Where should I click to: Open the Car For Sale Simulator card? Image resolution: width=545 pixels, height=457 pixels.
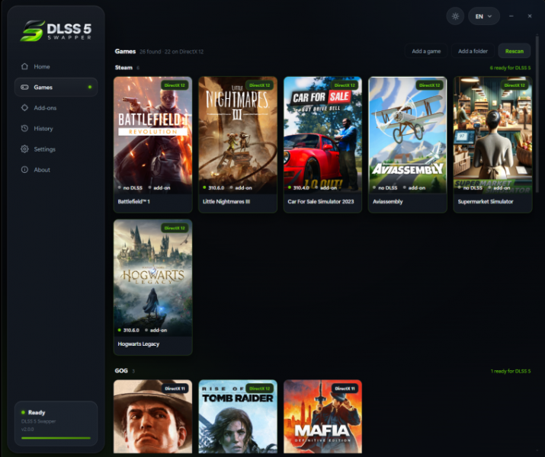(x=322, y=145)
